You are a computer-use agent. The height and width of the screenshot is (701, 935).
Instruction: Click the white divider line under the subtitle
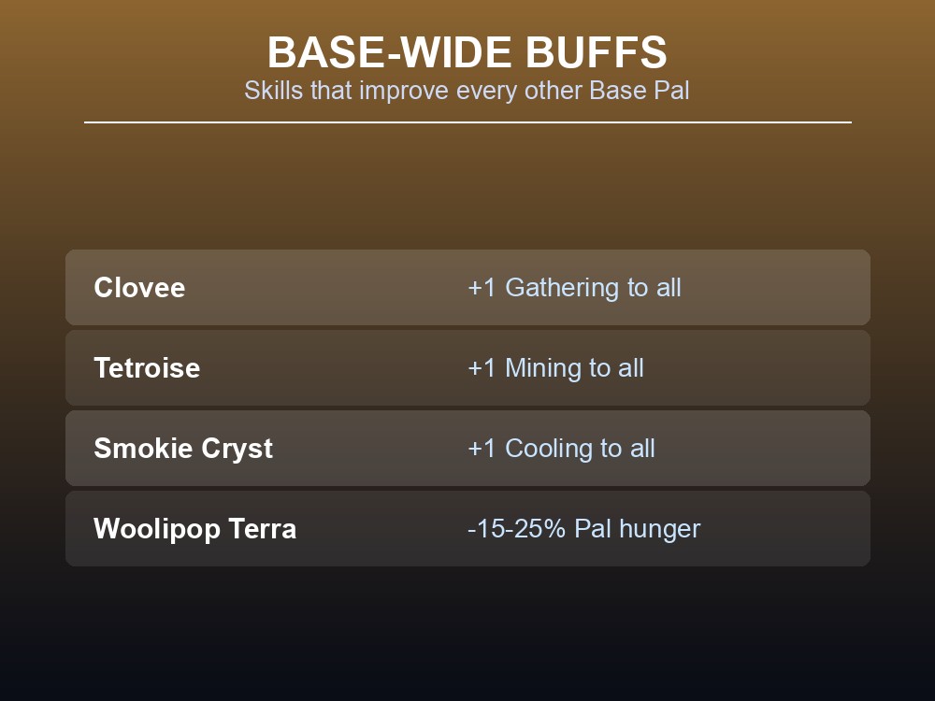tap(467, 122)
